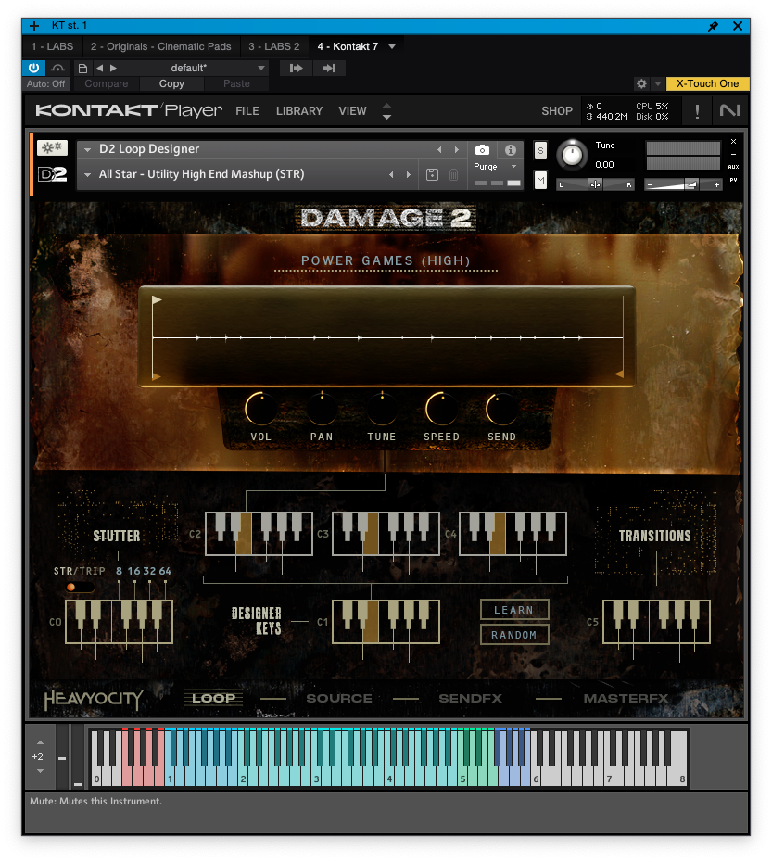Click the LEARN button
The image size is (772, 861).
pyautogui.click(x=514, y=610)
